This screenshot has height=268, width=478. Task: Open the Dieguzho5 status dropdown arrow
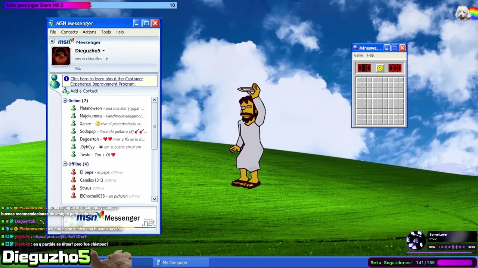(x=103, y=51)
